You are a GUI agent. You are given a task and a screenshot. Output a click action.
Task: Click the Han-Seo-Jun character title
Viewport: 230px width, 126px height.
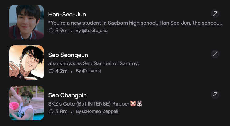[67, 15]
